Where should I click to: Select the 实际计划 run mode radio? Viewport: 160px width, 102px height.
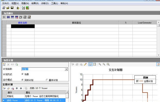pyautogui.click(x=23, y=80)
